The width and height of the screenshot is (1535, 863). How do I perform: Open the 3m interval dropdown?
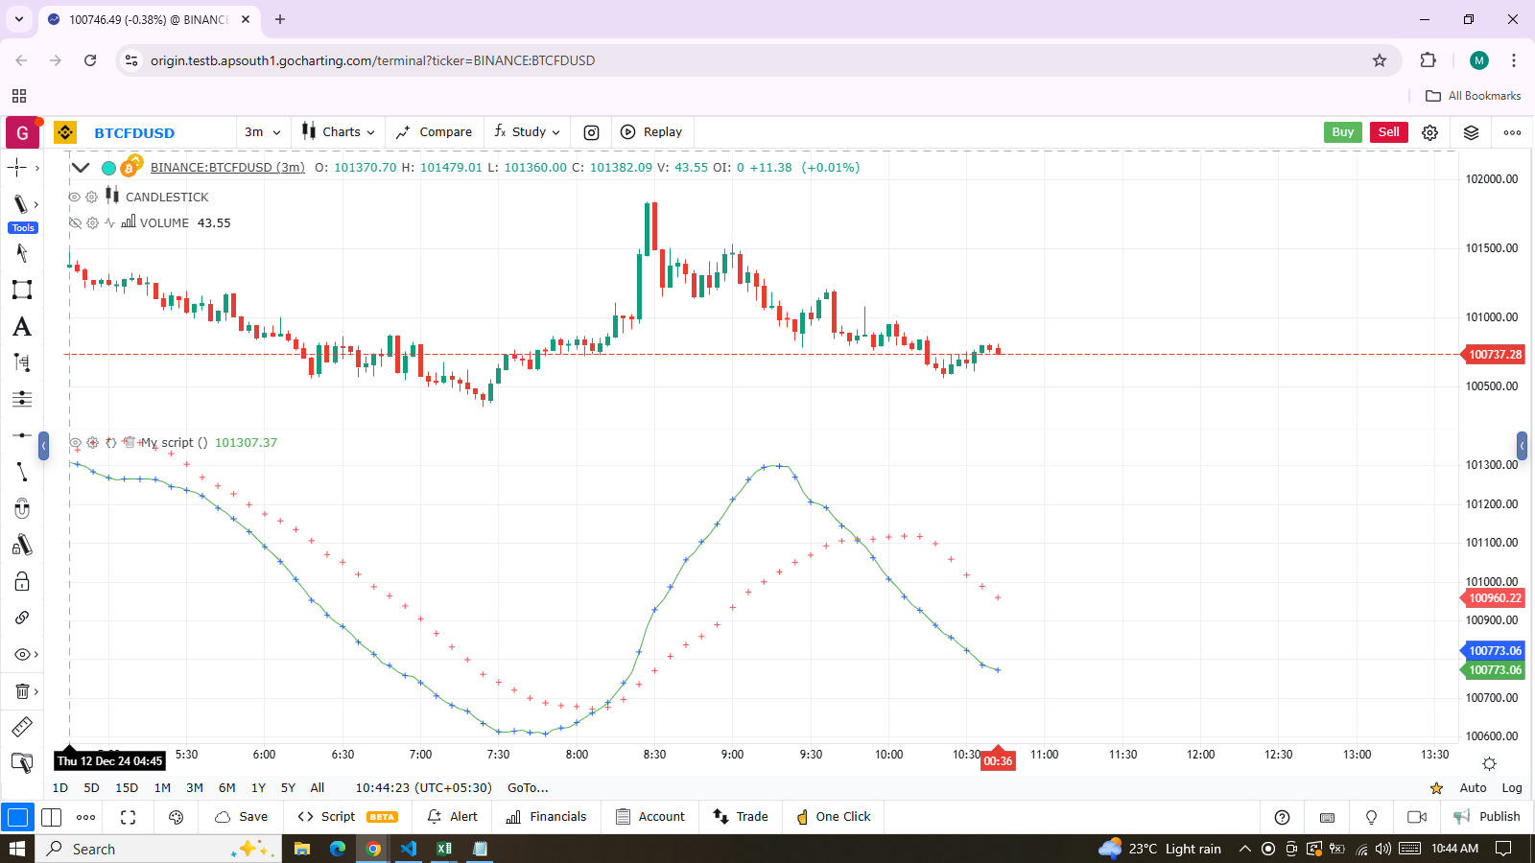tap(262, 132)
